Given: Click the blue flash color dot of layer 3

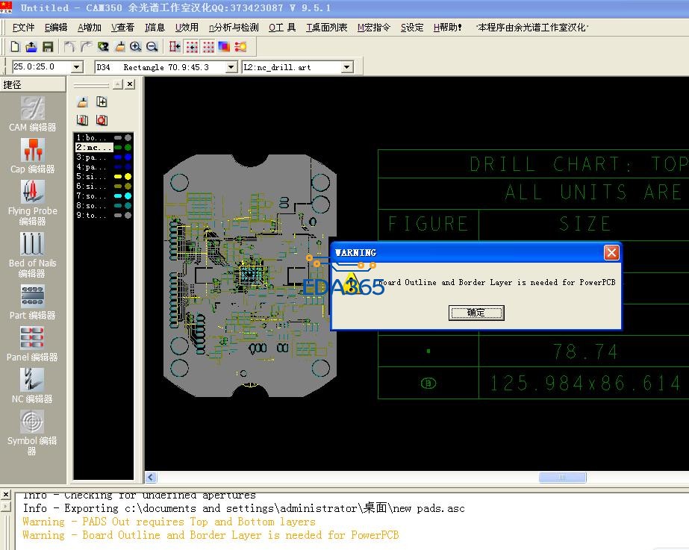Looking at the screenshot, I should 128,157.
